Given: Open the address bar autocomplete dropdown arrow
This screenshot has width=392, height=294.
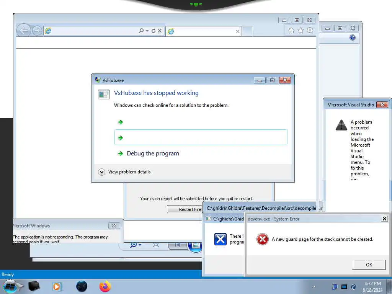Looking at the screenshot, I should click(147, 31).
